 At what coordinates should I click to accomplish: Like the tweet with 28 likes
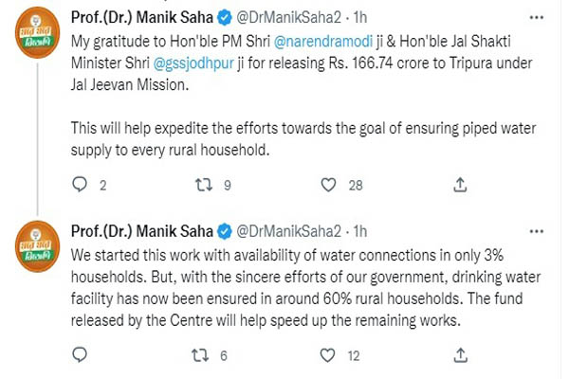coord(328,185)
